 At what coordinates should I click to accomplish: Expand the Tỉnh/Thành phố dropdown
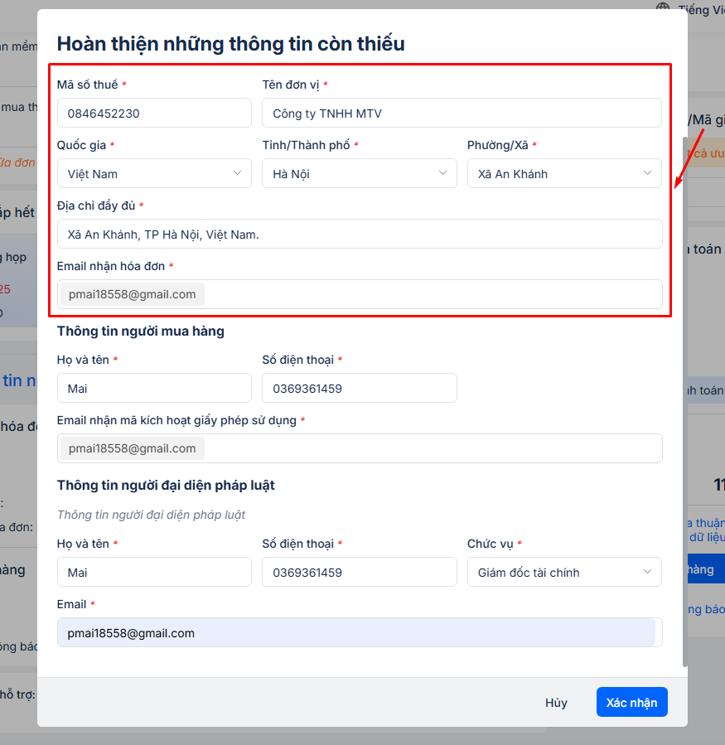359,174
